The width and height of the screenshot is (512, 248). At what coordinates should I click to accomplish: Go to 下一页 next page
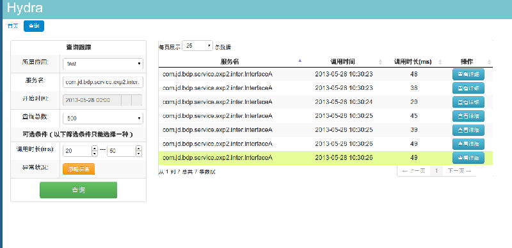pyautogui.click(x=460, y=171)
